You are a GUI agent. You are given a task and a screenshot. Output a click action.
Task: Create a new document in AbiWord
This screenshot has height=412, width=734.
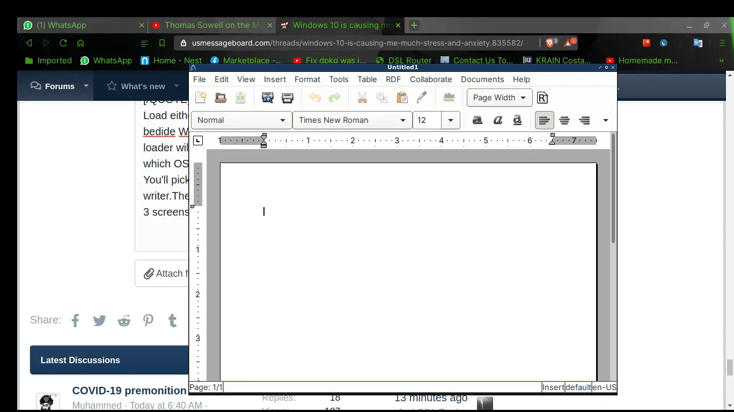(x=201, y=98)
